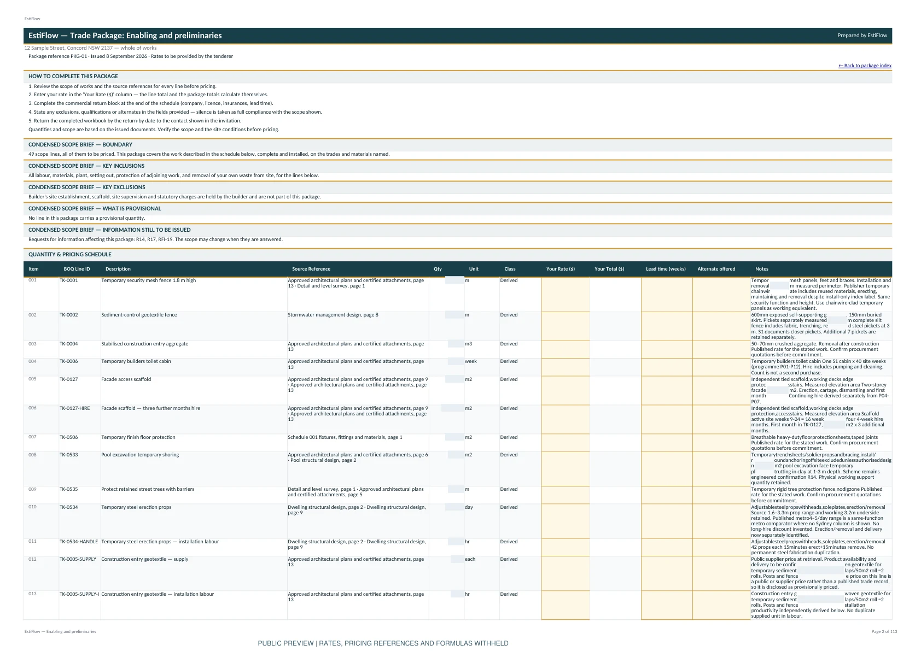This screenshot has height=651, width=921.
Task: Click 'Facade access scaffold' description
Action: coord(126,379)
